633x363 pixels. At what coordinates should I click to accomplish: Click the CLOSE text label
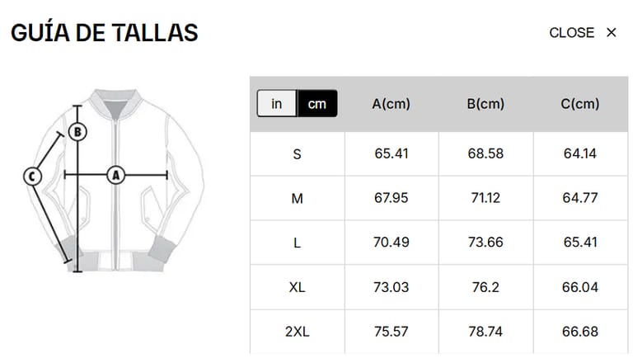[x=571, y=33]
